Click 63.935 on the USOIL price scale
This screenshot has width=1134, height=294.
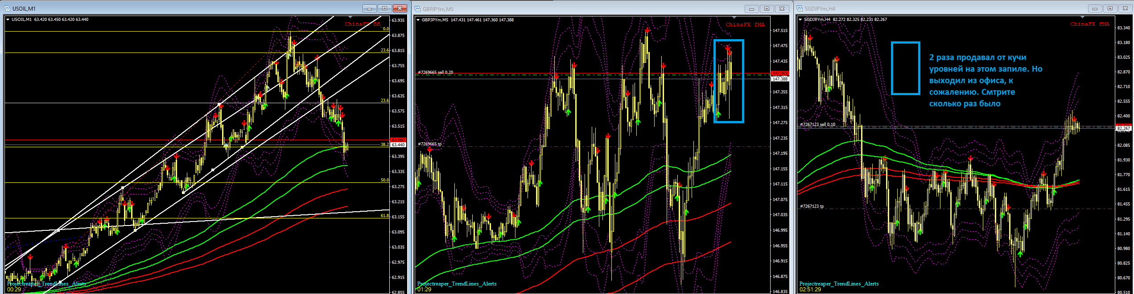pos(398,20)
